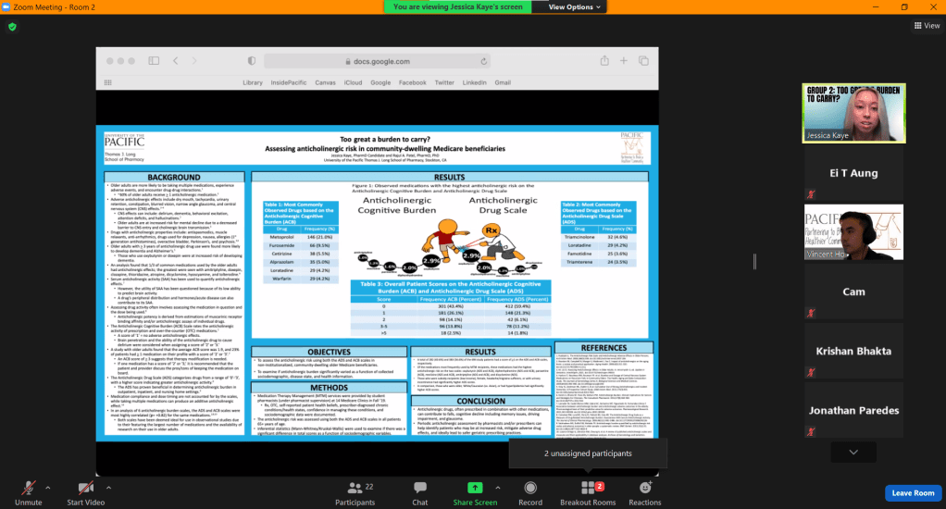Click the '2 unassigned participants' notification
Image resolution: width=946 pixels, height=509 pixels.
point(588,453)
